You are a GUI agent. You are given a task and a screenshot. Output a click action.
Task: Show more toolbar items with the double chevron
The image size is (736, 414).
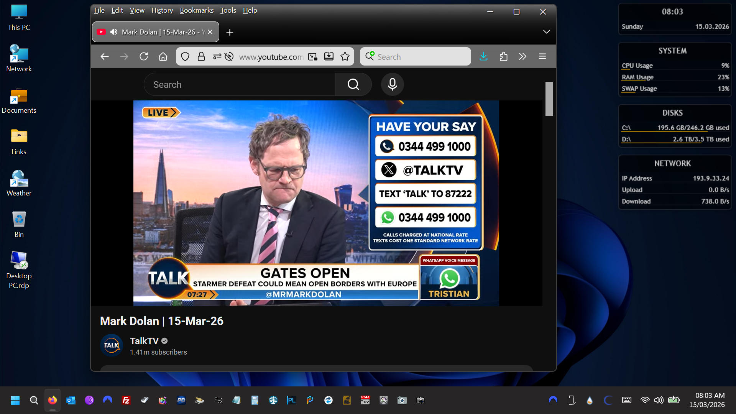[522, 57]
